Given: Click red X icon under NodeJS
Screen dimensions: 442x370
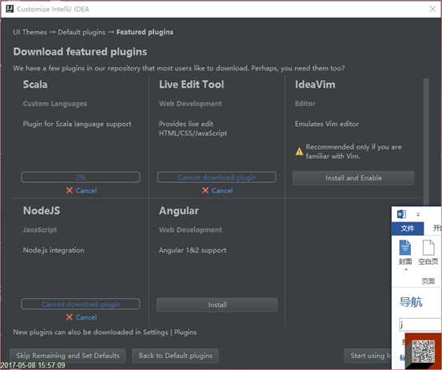Looking at the screenshot, I should (69, 317).
